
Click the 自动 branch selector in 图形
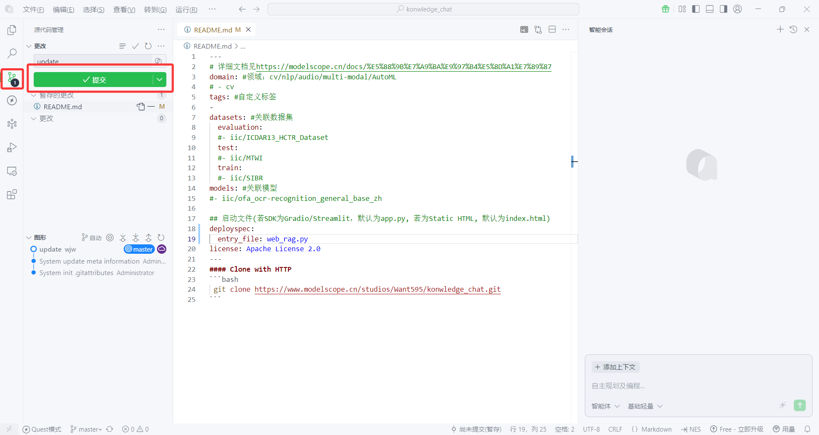(92, 238)
